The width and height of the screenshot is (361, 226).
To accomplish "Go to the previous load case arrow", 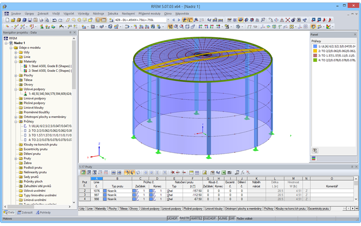I will coord(173,20).
